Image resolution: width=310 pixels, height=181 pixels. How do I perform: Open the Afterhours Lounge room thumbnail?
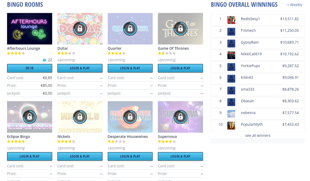(29, 29)
